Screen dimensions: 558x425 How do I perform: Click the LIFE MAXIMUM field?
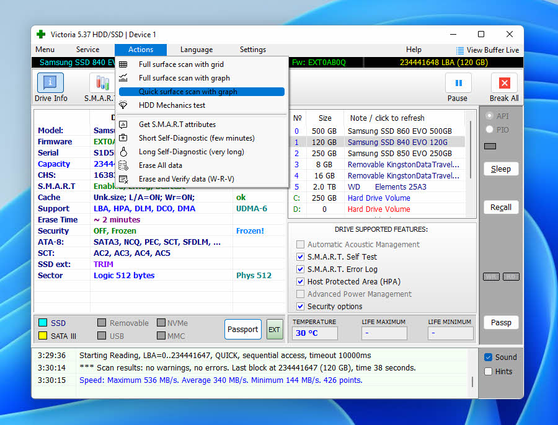pyautogui.click(x=384, y=333)
